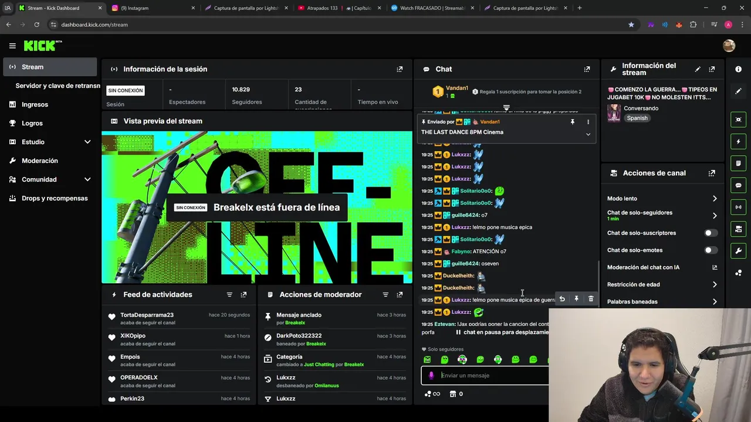Pop out the Información del stream panel
Image resolution: width=751 pixels, height=422 pixels.
point(712,69)
